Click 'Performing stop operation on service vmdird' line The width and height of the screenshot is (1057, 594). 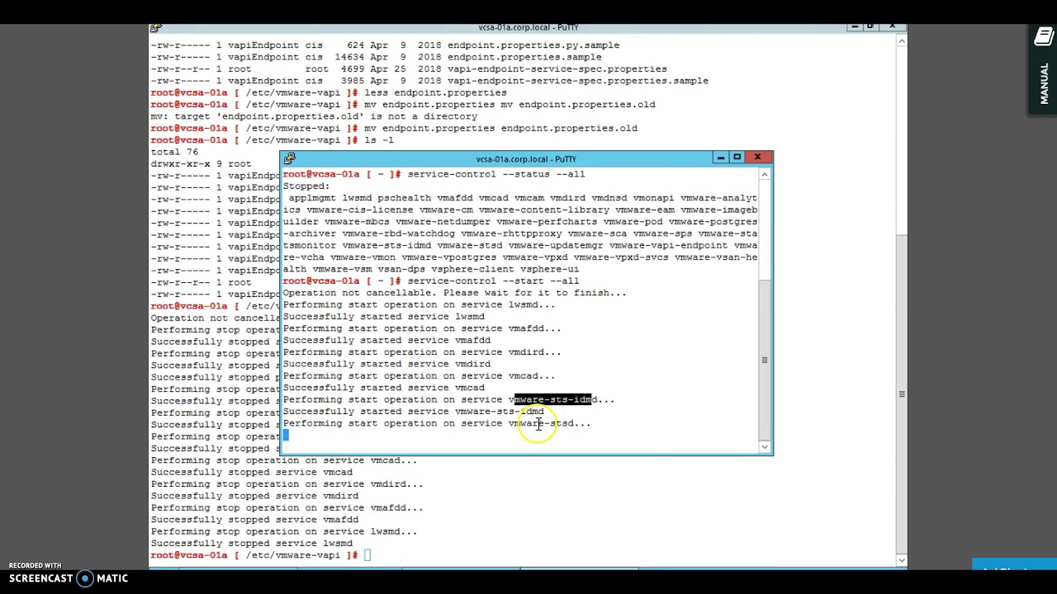point(287,484)
